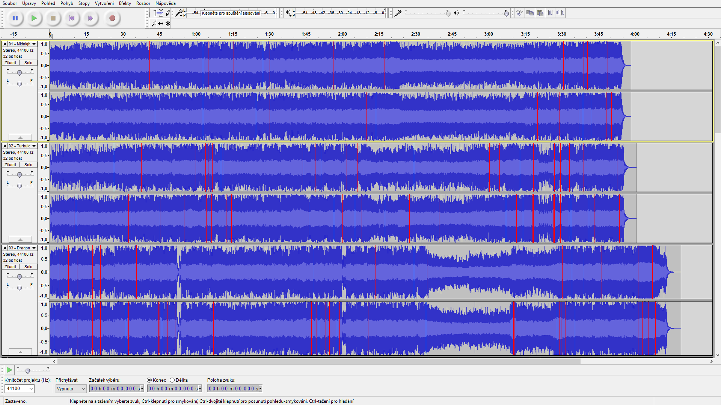Solo the 03 - Dragon track
The image size is (721, 405).
[29, 267]
